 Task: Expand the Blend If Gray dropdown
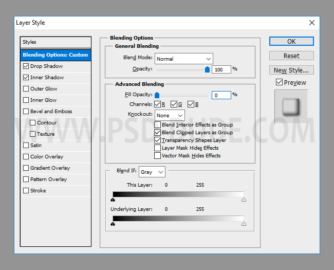tap(152, 172)
